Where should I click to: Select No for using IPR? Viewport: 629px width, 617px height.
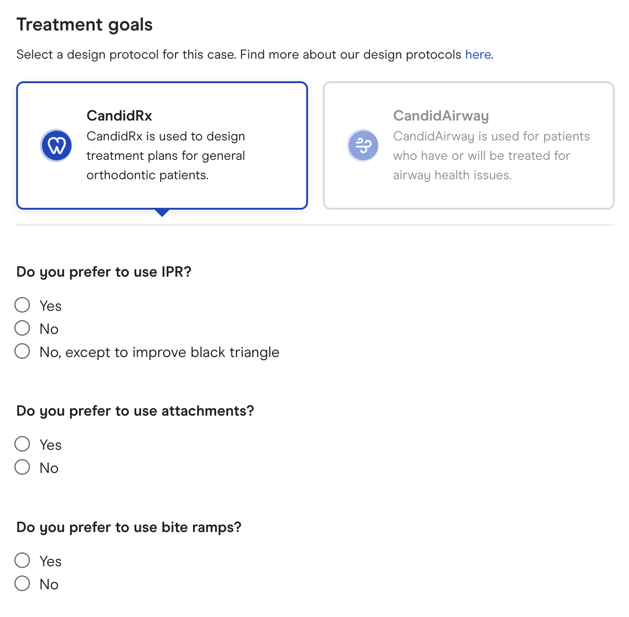click(22, 328)
